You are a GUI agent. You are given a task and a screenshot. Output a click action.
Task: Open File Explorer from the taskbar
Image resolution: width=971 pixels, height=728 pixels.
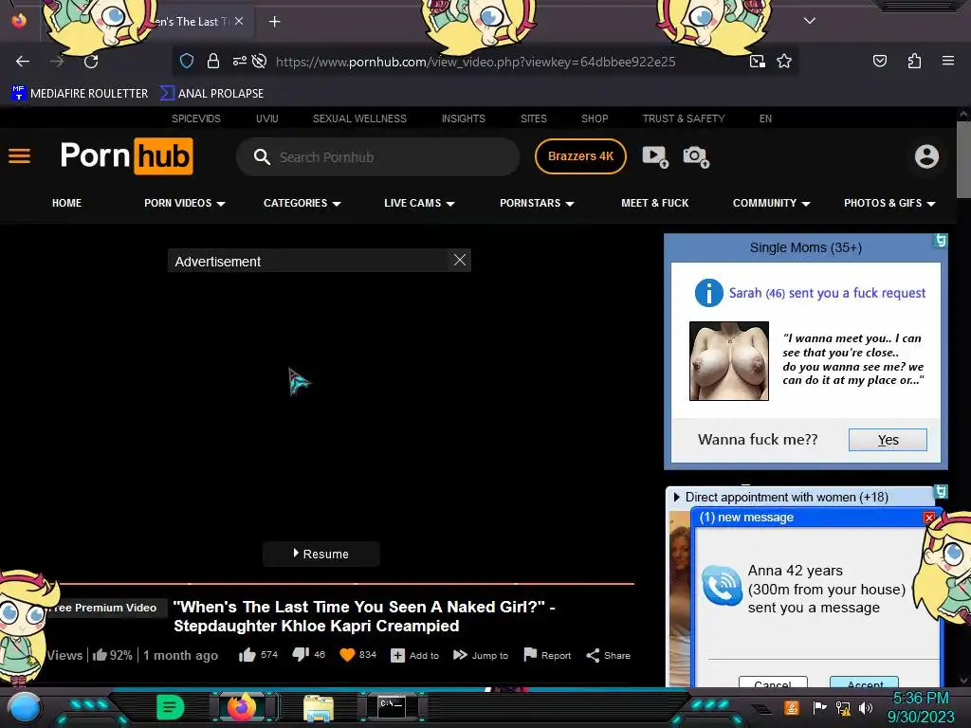coord(319,707)
